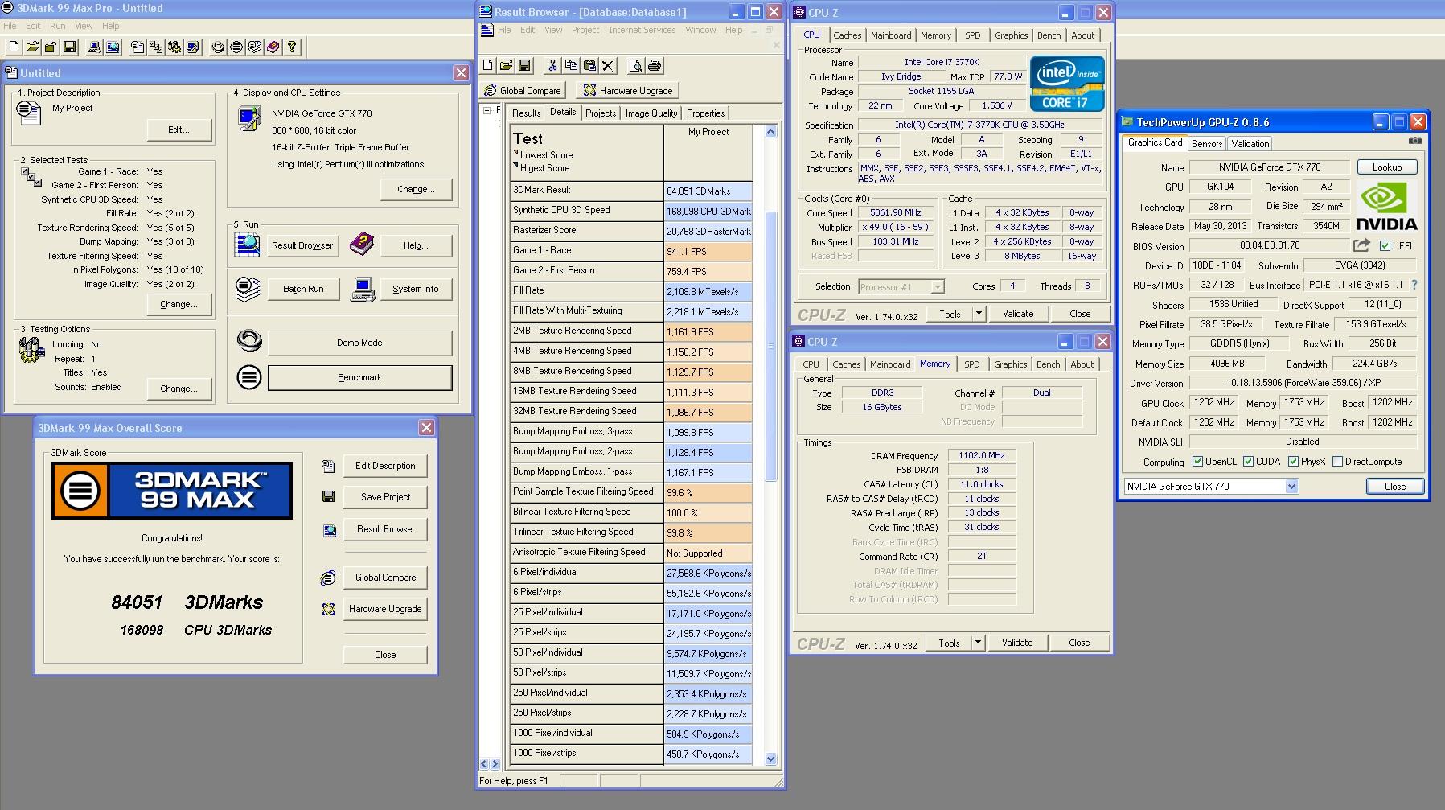Toggle the CUDA checkbox in GPU-Z

[1248, 462]
